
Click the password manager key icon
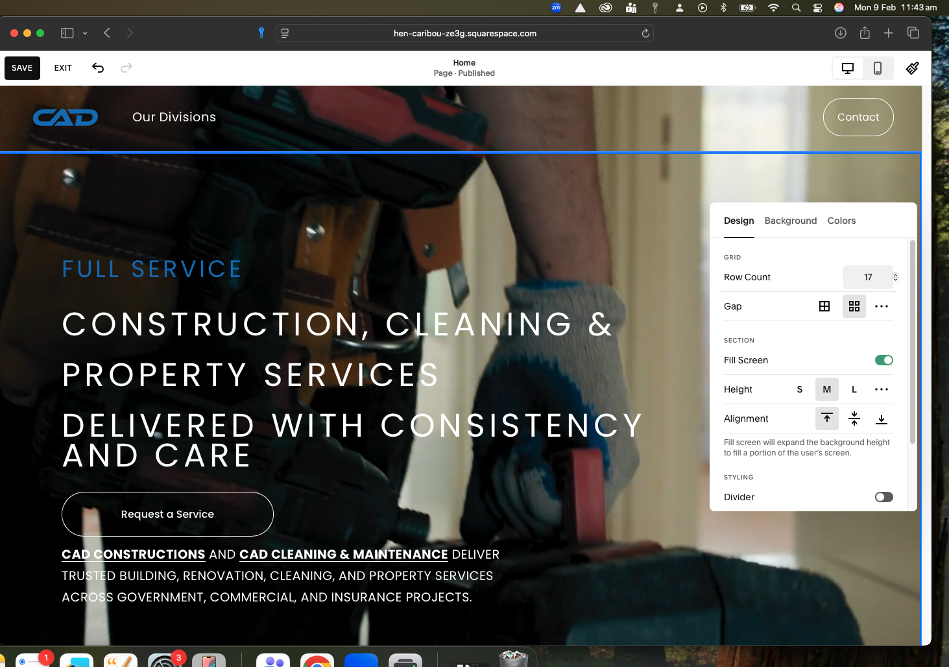point(261,33)
